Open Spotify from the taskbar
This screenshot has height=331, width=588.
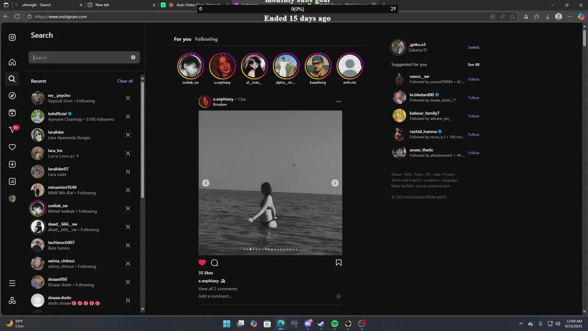pyautogui.click(x=335, y=324)
